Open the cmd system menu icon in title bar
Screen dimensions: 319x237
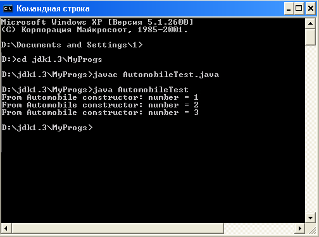pyautogui.click(x=8, y=8)
